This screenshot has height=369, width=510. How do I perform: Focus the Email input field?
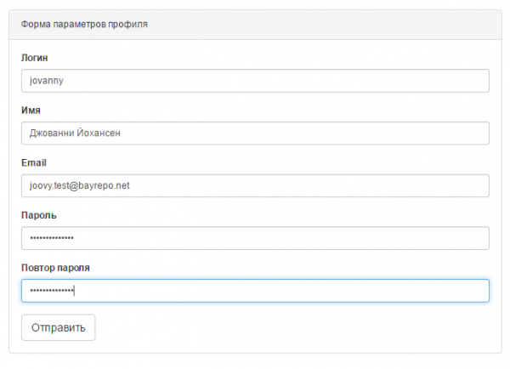255,185
